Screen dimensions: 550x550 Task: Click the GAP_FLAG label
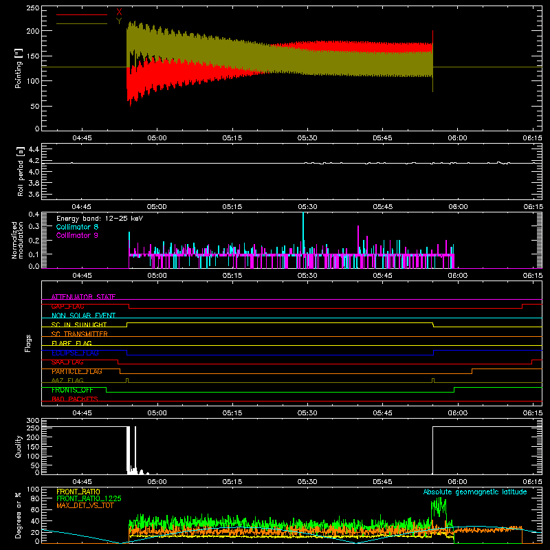67,306
